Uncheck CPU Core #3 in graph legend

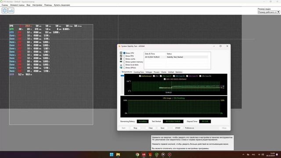[x=187, y=76]
